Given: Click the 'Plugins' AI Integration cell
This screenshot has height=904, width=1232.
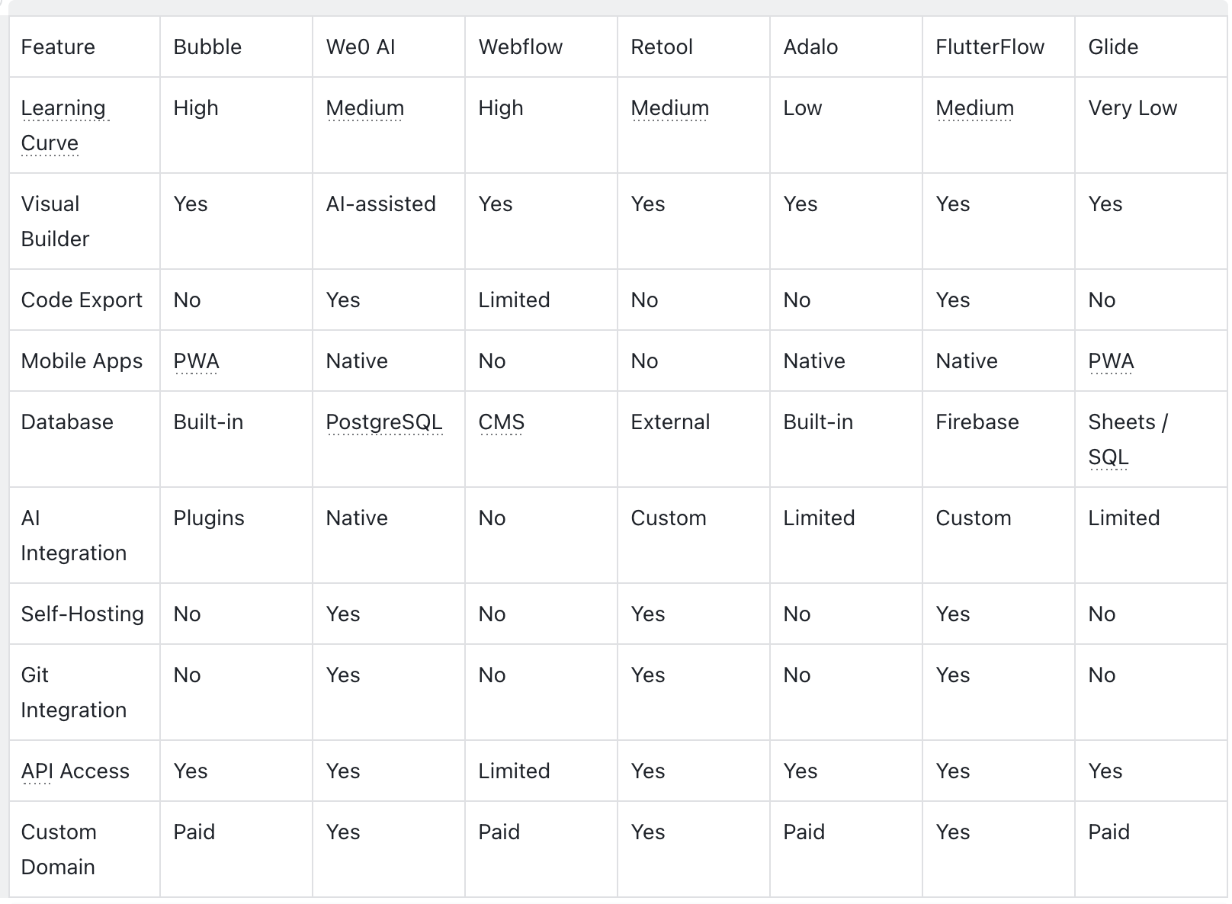Looking at the screenshot, I should [x=208, y=518].
